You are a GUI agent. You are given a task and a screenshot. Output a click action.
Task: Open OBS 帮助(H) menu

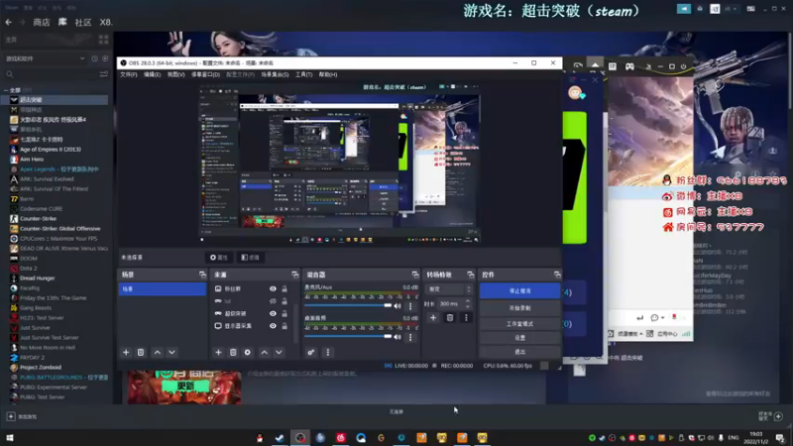click(328, 74)
